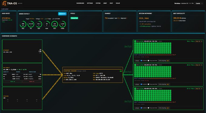Click the 959,944 Bitcoin network block height

(x=144, y=18)
